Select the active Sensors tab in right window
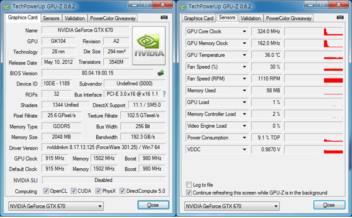The height and width of the screenshot is (218, 352). tap(227, 18)
